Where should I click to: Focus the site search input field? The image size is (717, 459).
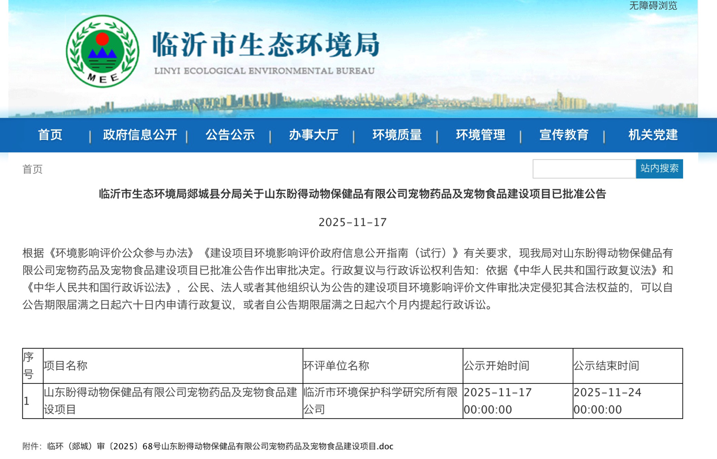583,169
